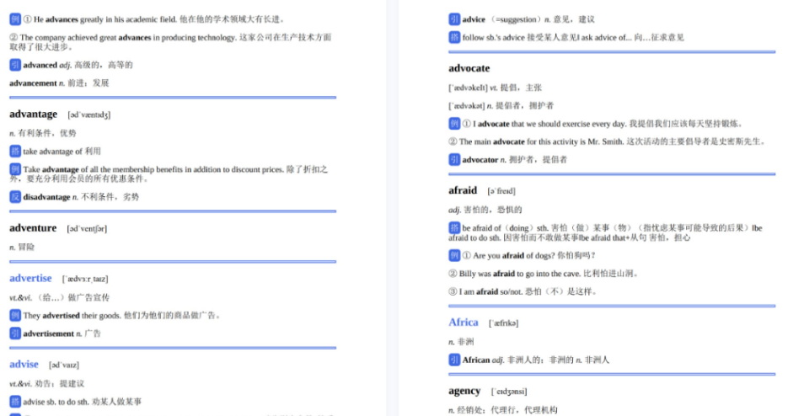
Task: Click the "advocate" entry heading
Action: tap(469, 68)
